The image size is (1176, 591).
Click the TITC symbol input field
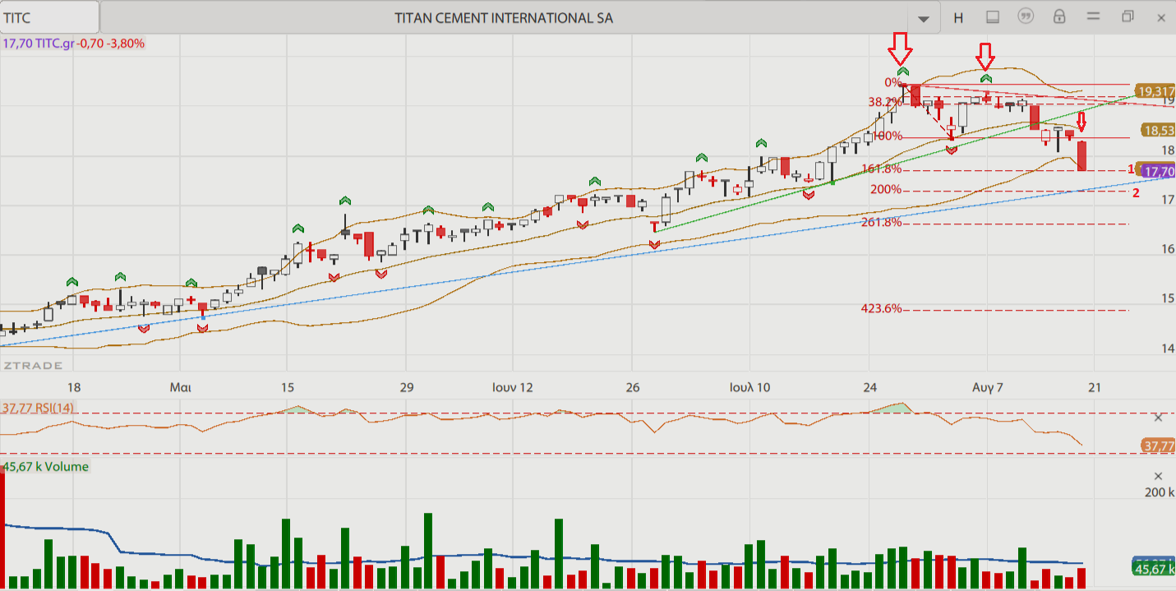(x=49, y=17)
